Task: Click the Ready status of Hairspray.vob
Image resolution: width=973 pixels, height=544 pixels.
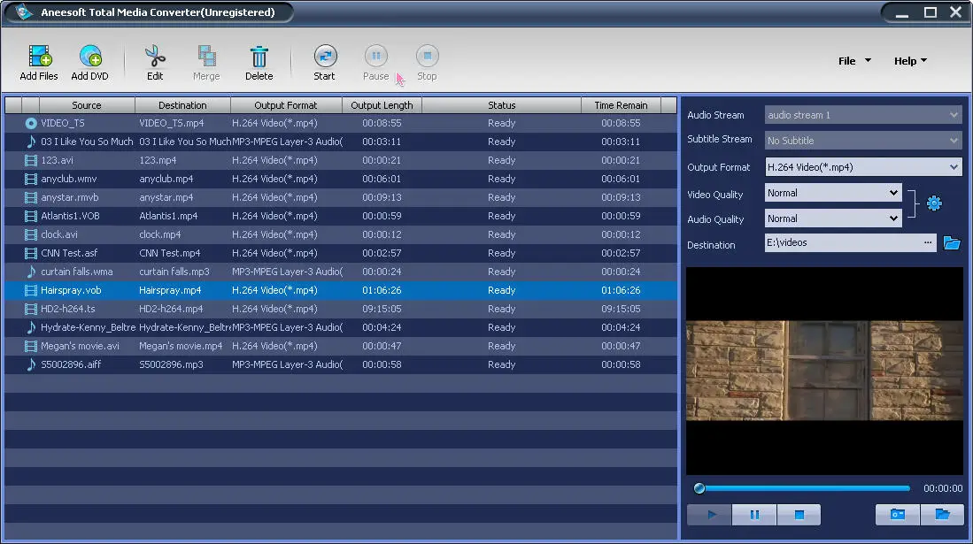Action: tap(501, 290)
